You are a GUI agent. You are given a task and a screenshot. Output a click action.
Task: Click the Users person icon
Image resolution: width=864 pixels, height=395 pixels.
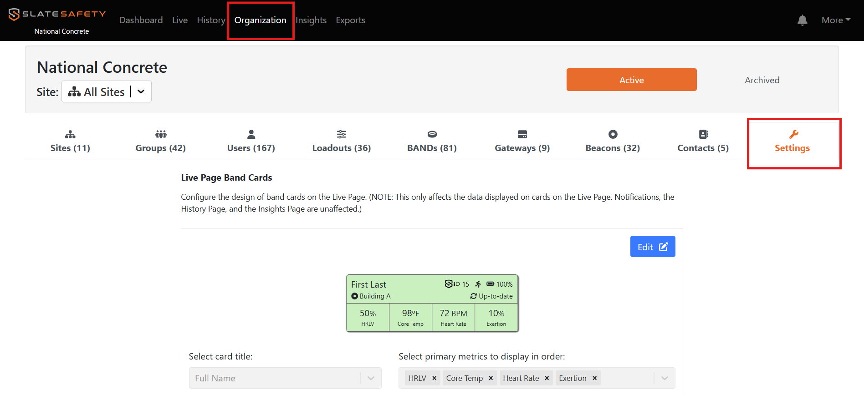tap(251, 134)
